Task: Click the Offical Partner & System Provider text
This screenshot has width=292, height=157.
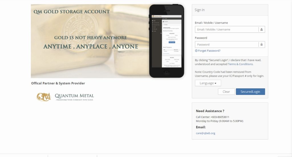Action: [x=58, y=83]
